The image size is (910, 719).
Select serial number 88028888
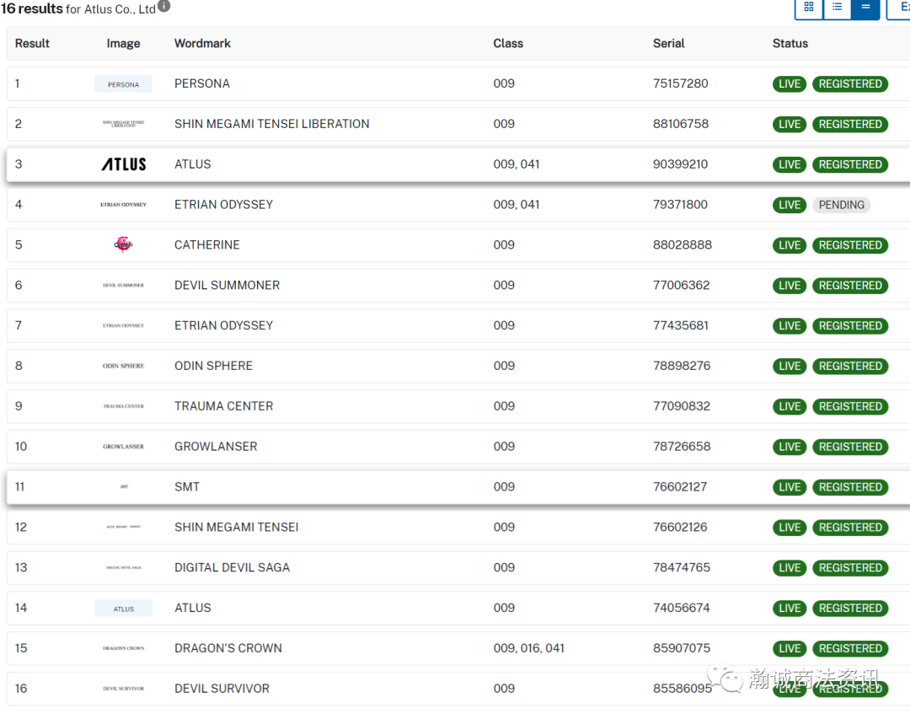tap(682, 245)
